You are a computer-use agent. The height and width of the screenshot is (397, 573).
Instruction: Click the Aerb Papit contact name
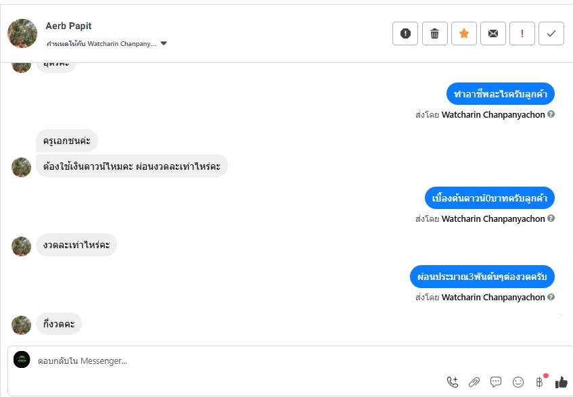68,26
